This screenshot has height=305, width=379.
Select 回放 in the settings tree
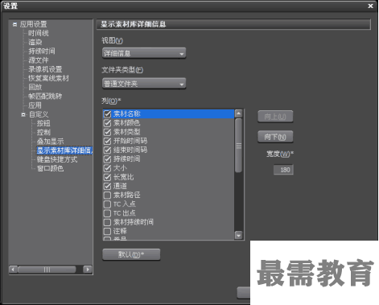(x=35, y=87)
